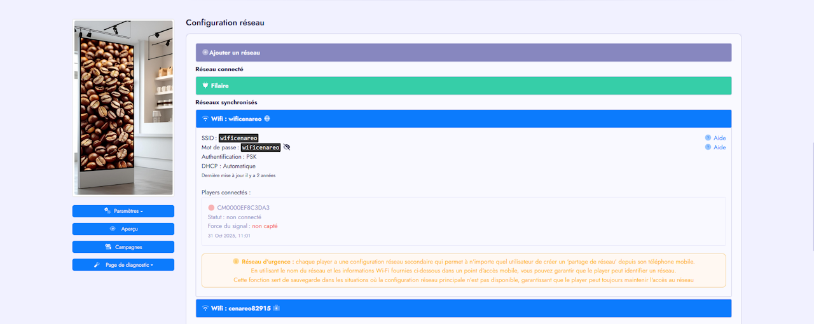Click the wifi icon in wificenareo header
This screenshot has height=324, width=814.
[205, 119]
